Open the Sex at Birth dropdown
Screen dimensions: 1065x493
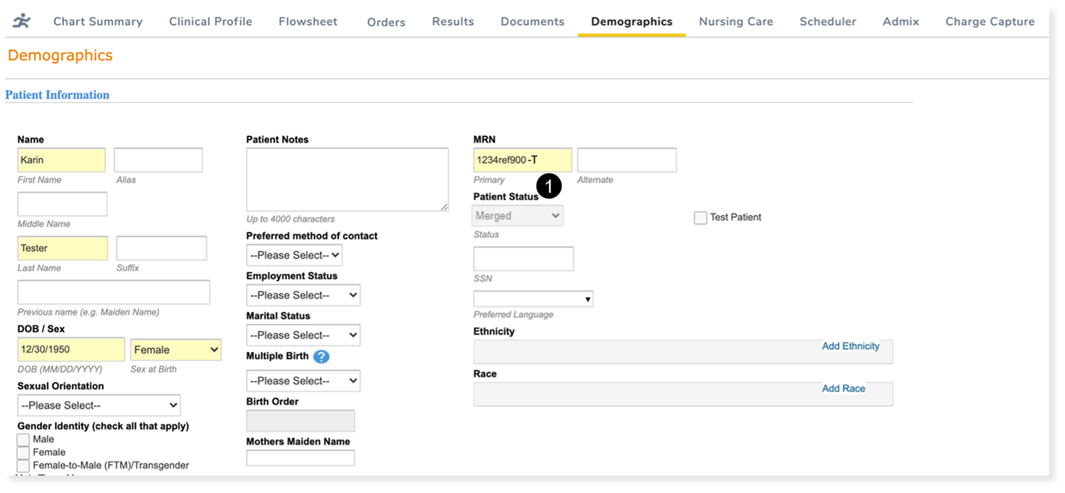176,350
